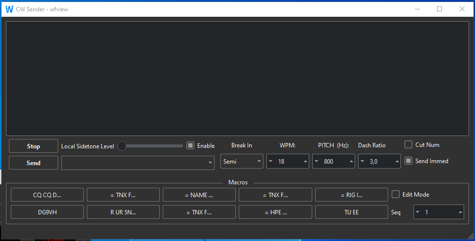Expand the CW message text dropdown arrow
Viewport: 475px width, 241px height.
tap(210, 163)
